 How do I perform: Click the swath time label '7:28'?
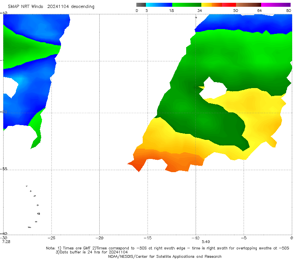(6, 242)
